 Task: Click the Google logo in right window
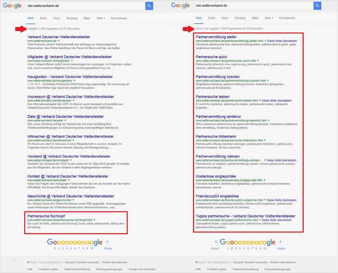pos(181,6)
